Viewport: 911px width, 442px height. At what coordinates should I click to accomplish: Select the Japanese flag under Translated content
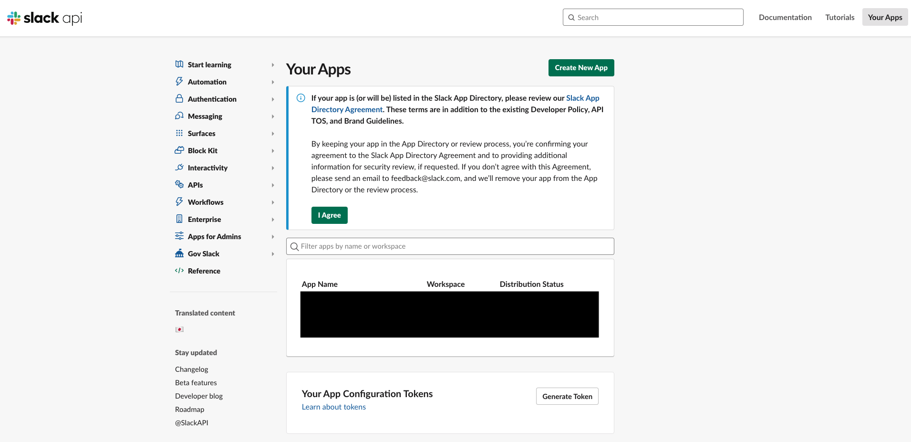pyautogui.click(x=179, y=329)
